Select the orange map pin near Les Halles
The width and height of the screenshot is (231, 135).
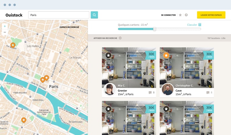click(13, 45)
